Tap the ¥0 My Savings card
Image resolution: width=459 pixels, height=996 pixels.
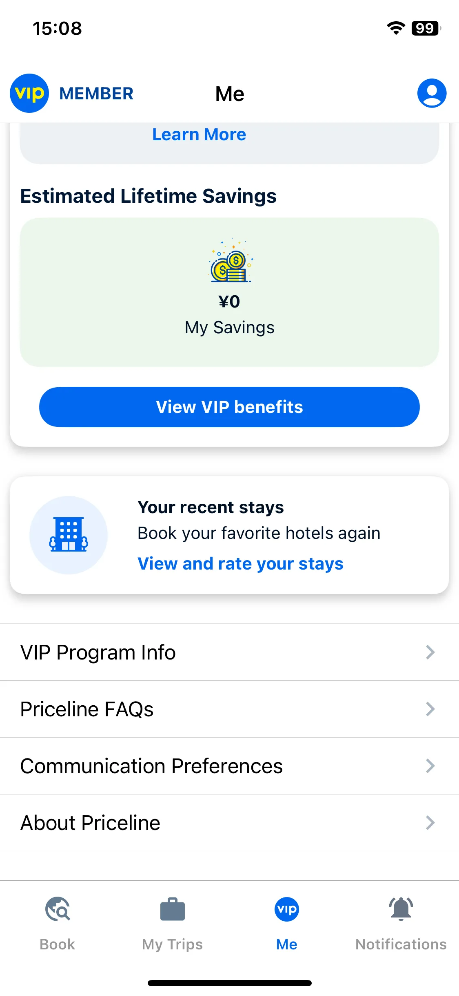229,292
